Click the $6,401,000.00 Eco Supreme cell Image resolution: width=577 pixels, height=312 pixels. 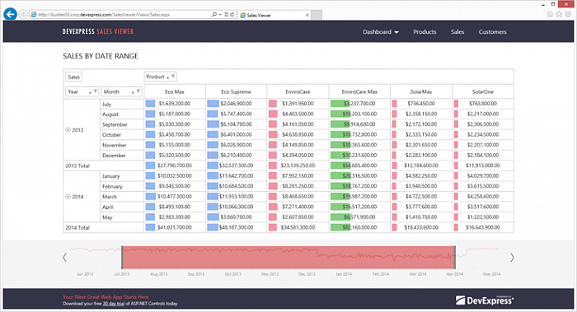(x=236, y=134)
